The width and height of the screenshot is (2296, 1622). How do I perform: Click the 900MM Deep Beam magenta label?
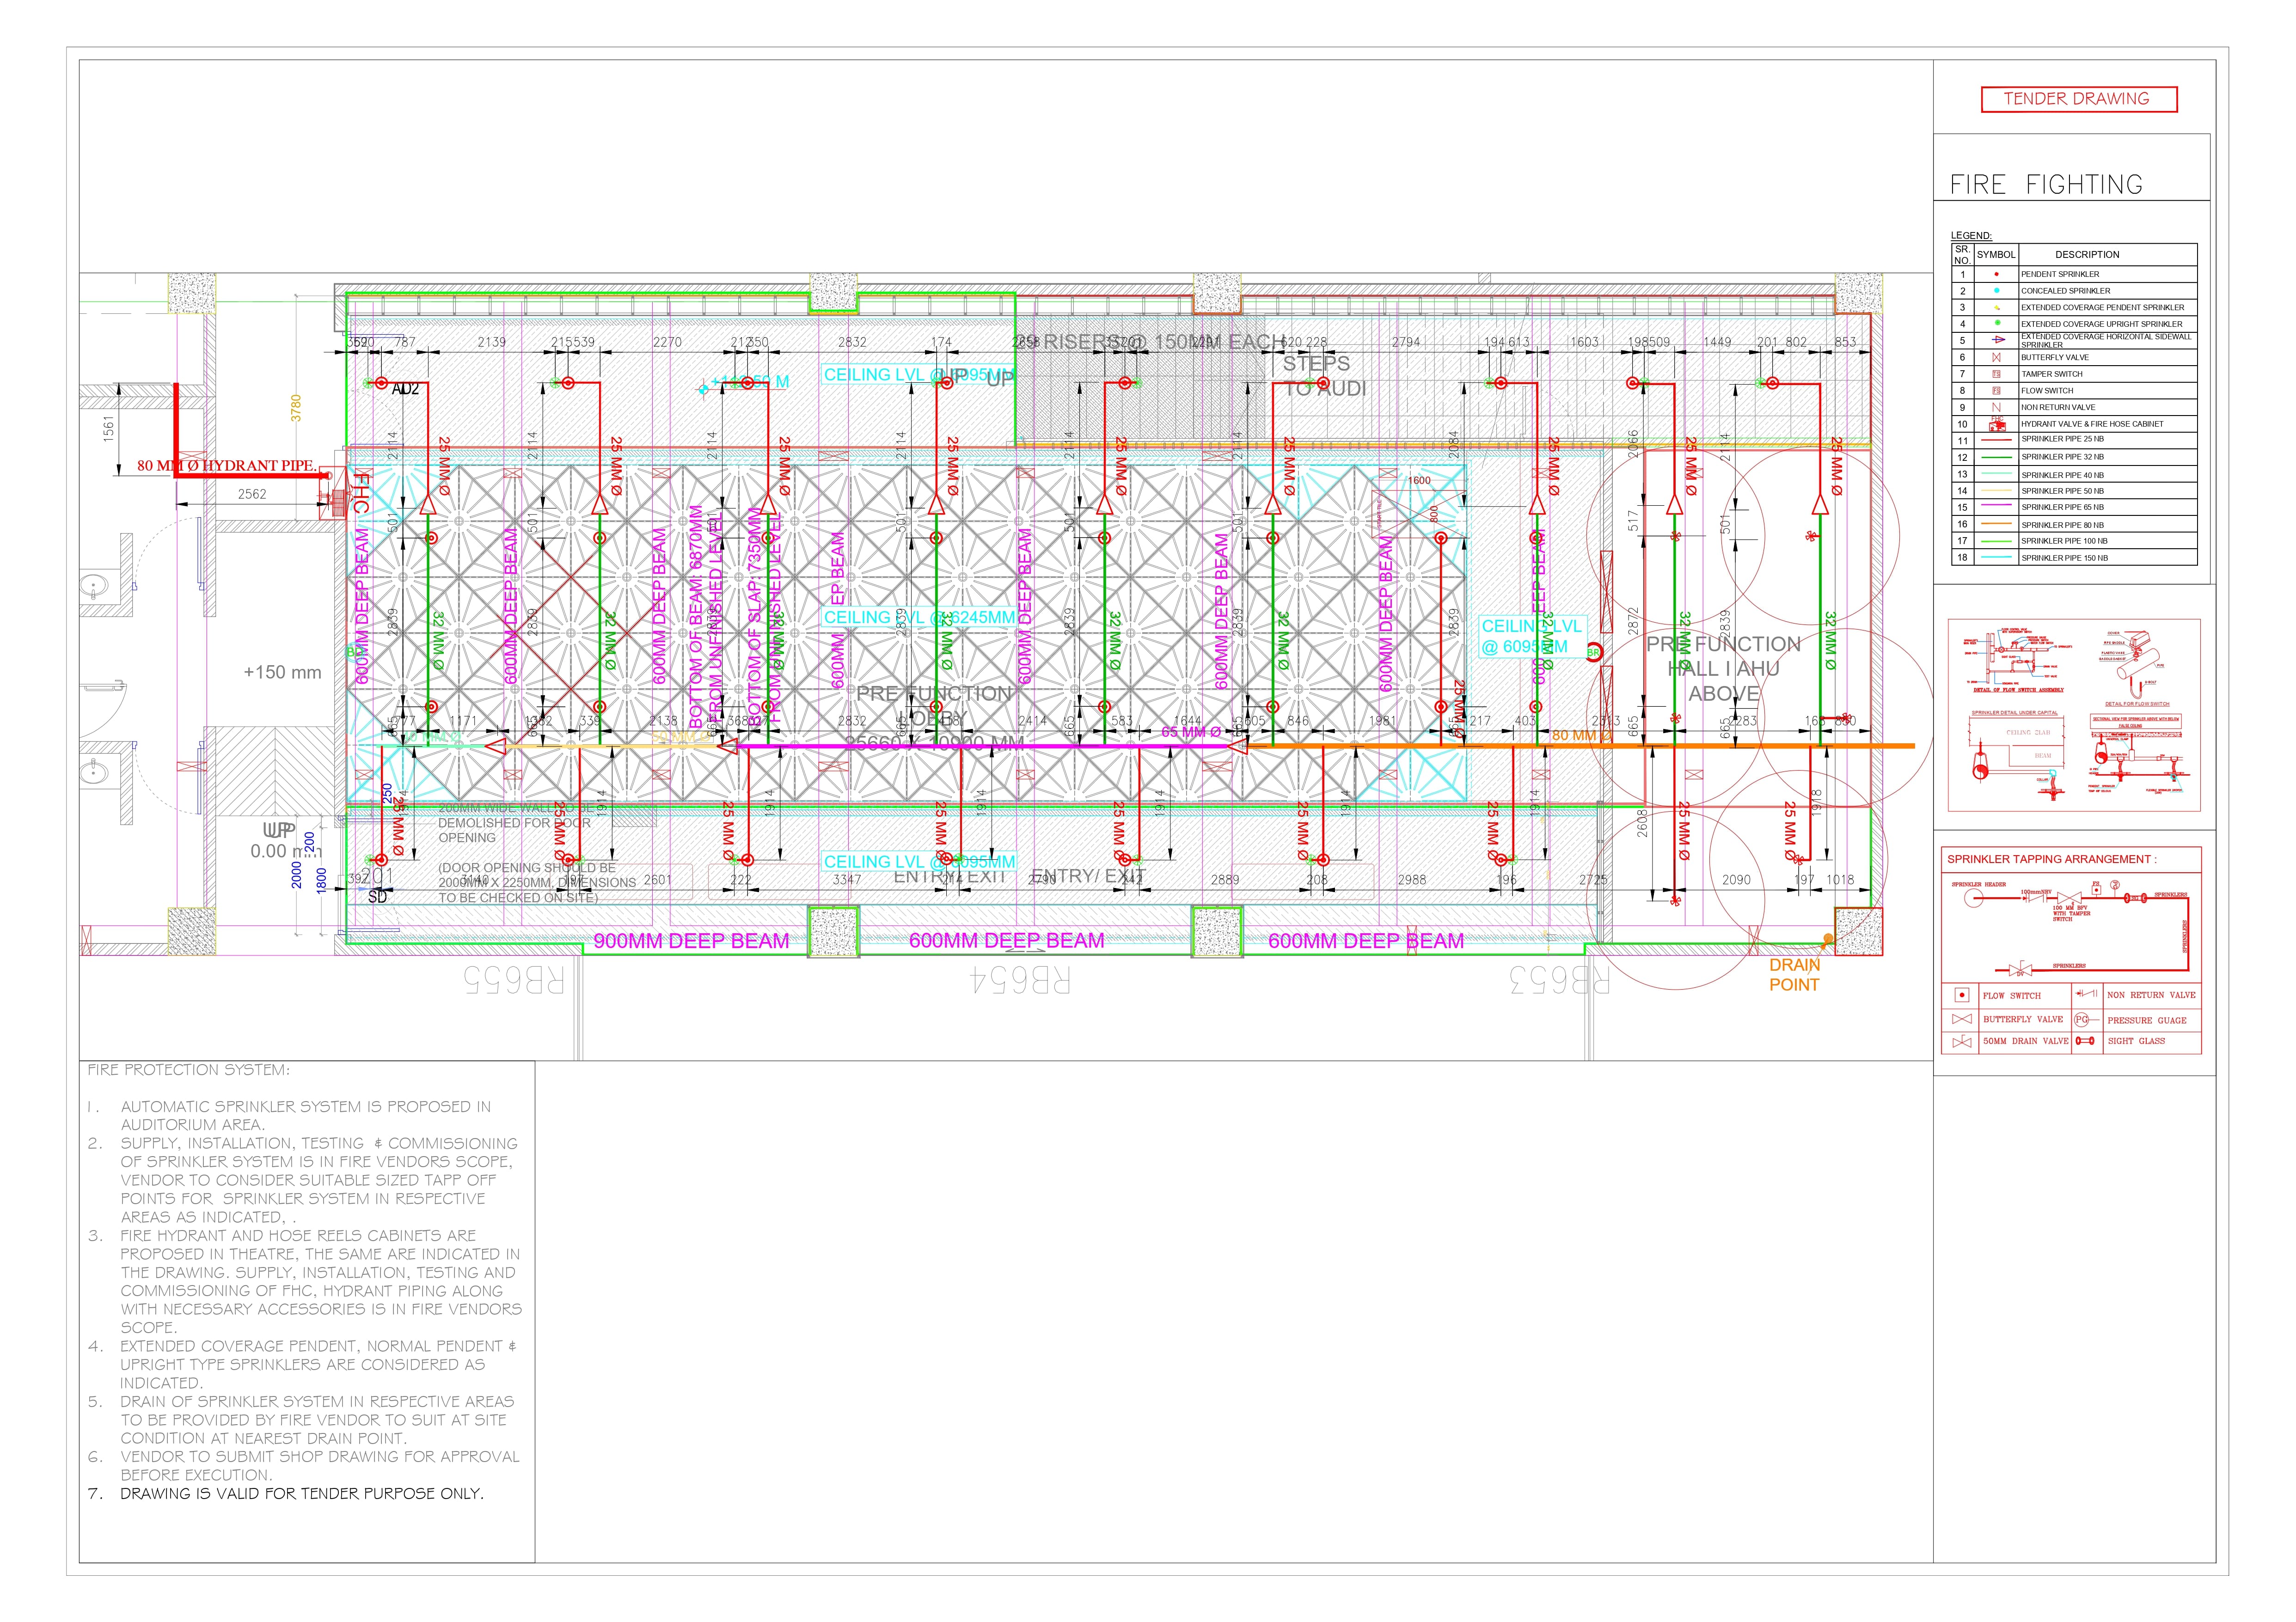coord(691,941)
